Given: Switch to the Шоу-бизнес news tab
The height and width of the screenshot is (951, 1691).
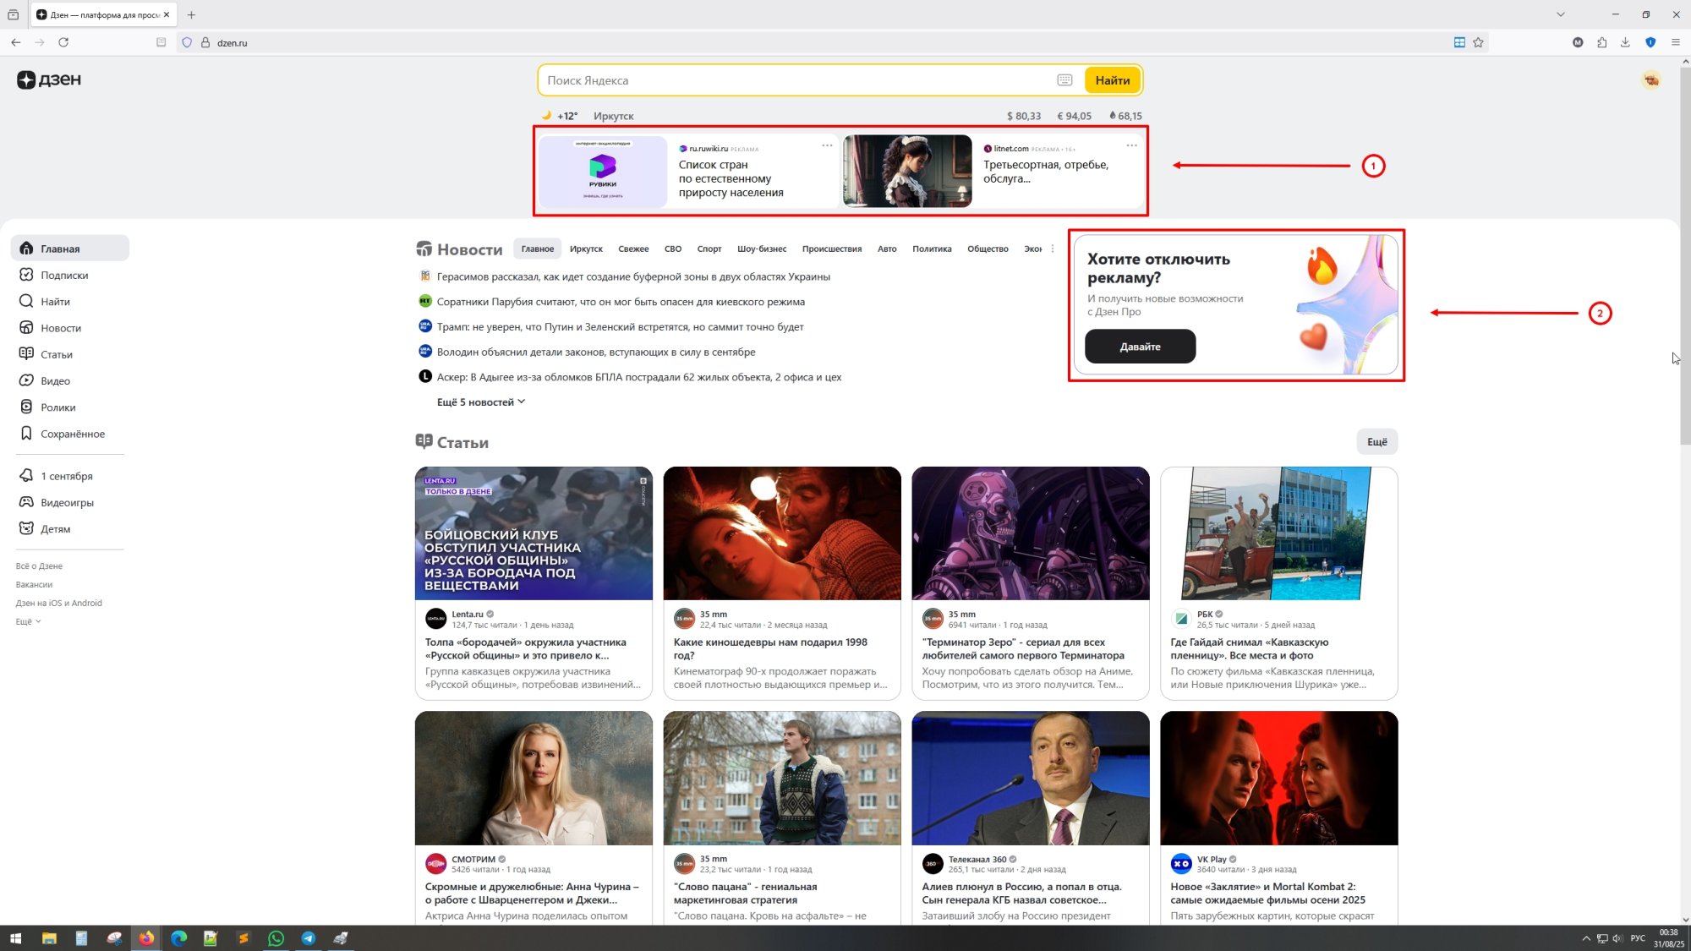Looking at the screenshot, I should [x=761, y=249].
